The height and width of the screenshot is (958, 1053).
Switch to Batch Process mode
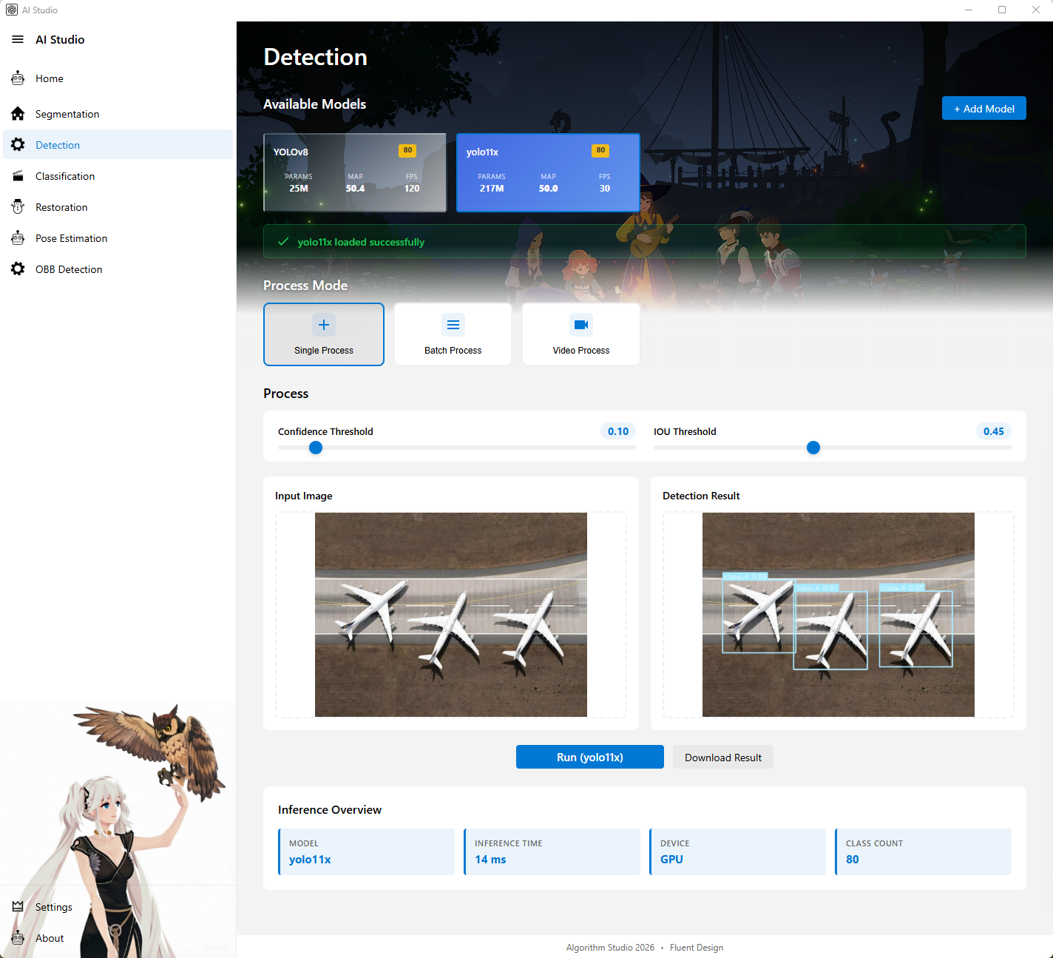coord(453,334)
